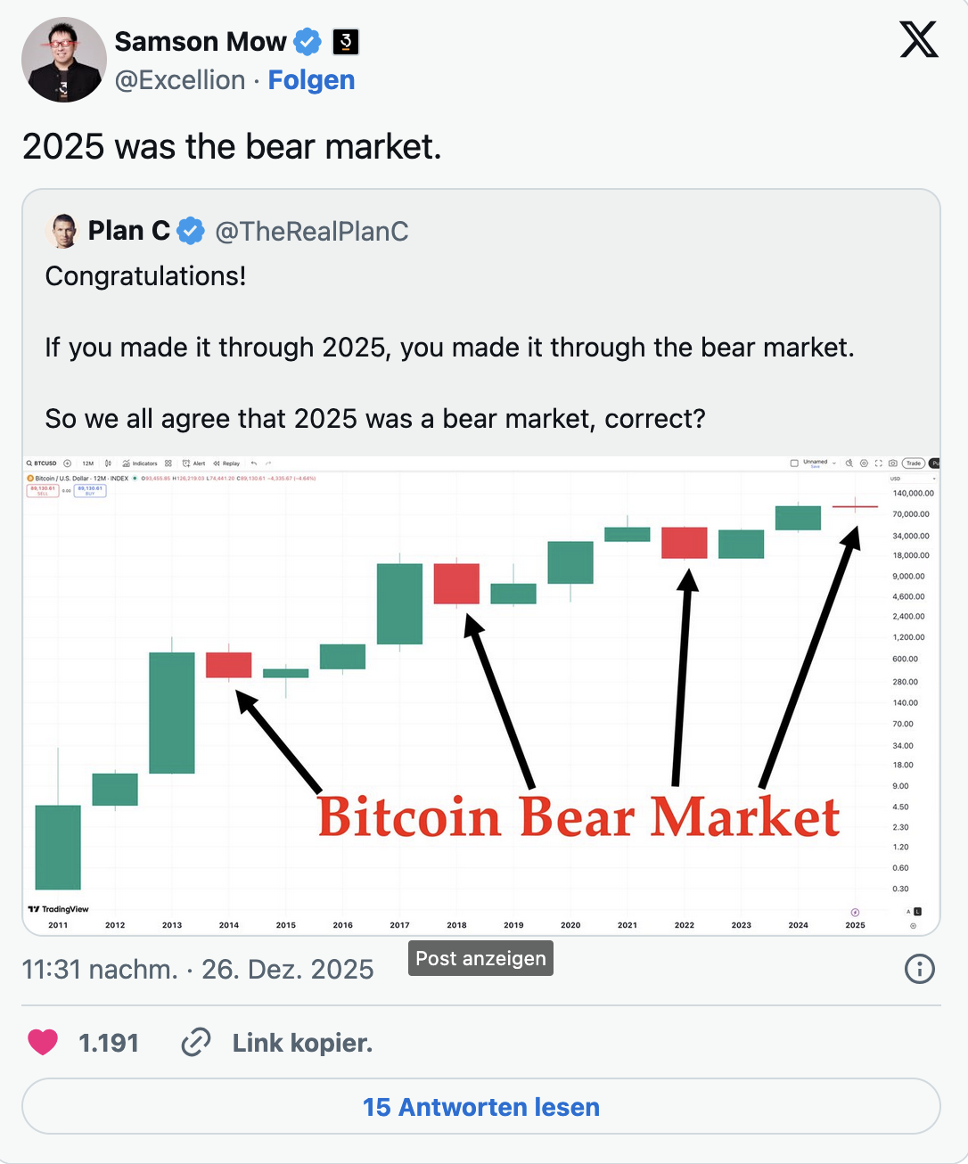Open the chart Indicators menu
Screen dimensions: 968x1164
pos(140,463)
